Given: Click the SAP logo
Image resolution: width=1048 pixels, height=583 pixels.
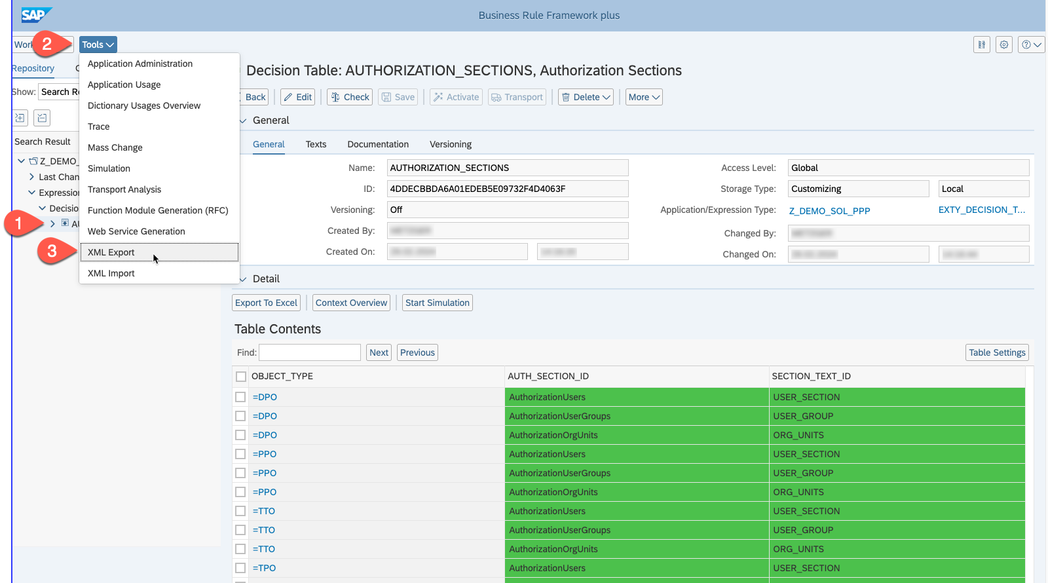Looking at the screenshot, I should tap(35, 15).
